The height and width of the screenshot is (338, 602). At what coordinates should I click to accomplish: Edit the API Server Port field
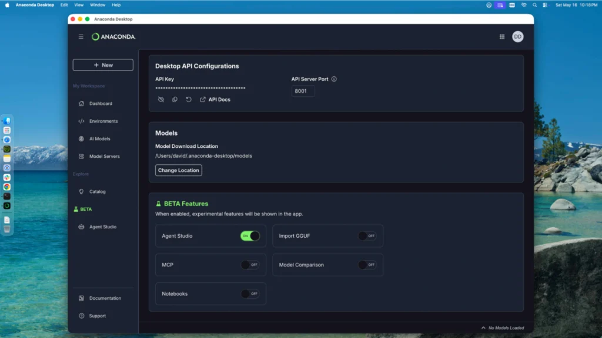(303, 91)
